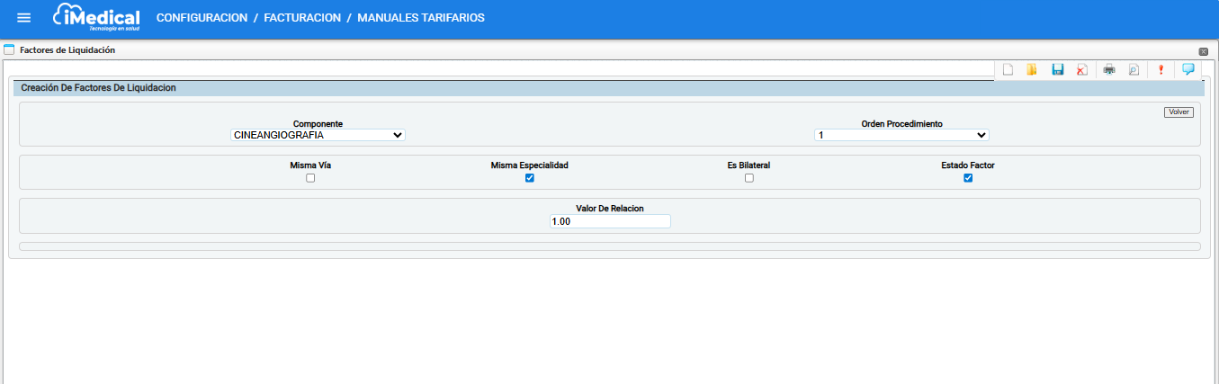This screenshot has width=1219, height=384.
Task: Open the Componente dropdown showing CINEANGIOGRAFIA
Action: click(318, 135)
